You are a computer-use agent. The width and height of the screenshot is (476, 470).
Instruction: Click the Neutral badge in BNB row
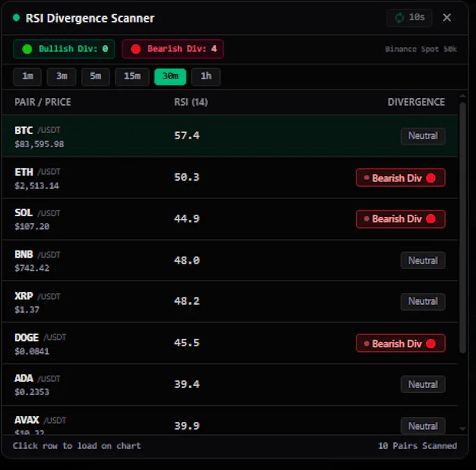[423, 260]
